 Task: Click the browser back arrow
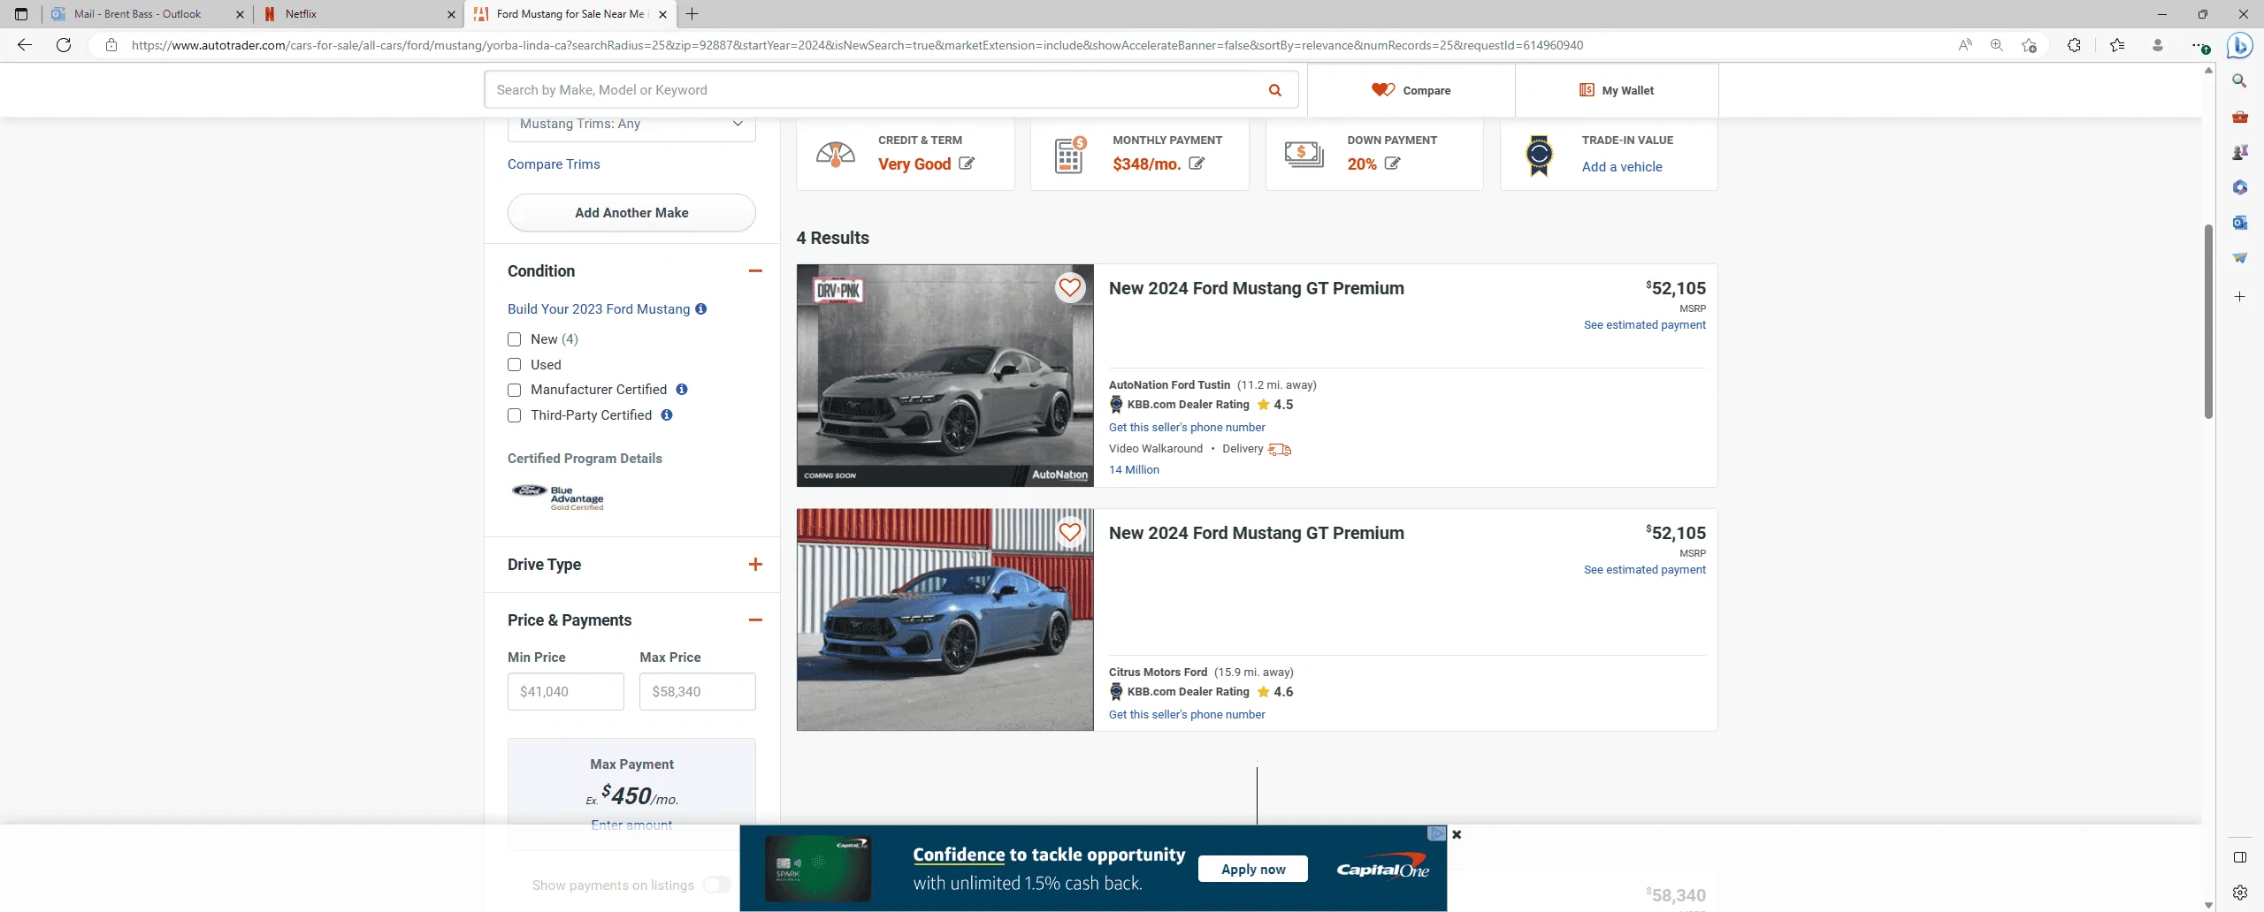point(25,45)
